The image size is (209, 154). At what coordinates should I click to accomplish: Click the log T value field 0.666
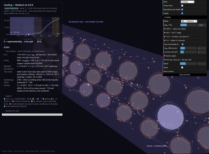(x=202, y=25)
